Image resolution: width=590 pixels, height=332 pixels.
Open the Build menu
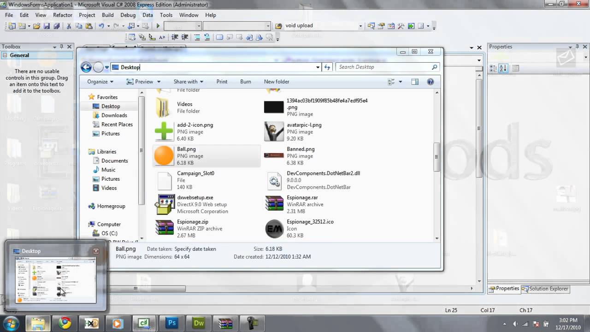(x=108, y=15)
